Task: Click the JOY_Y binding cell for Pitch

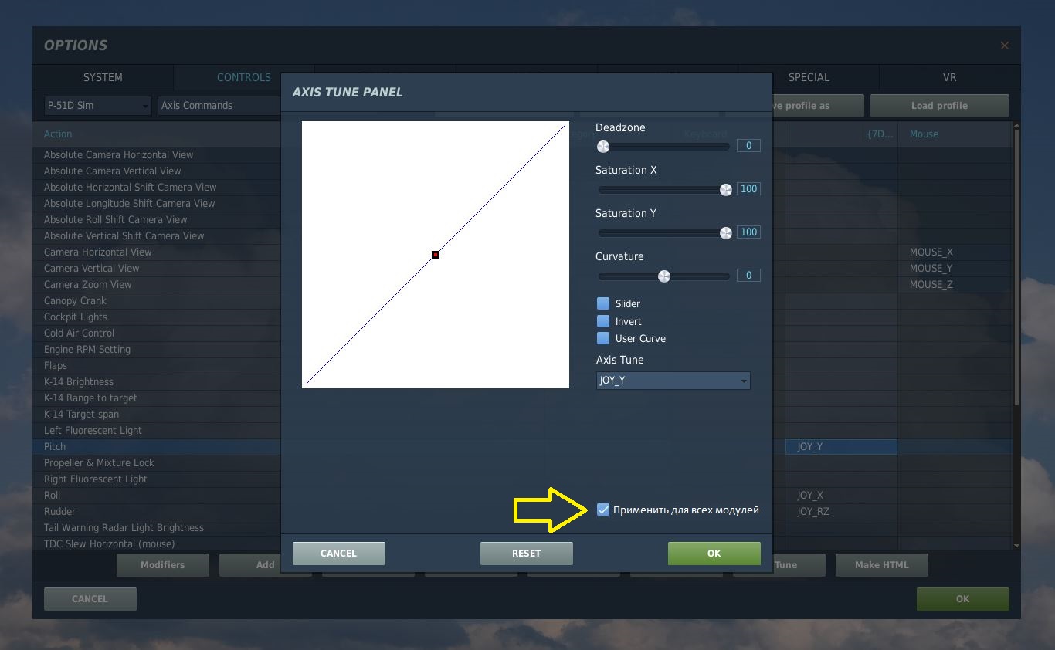Action: point(841,446)
